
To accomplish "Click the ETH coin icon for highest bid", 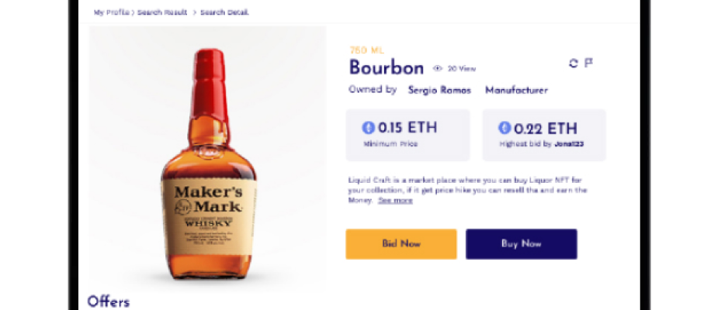I will click(x=504, y=127).
